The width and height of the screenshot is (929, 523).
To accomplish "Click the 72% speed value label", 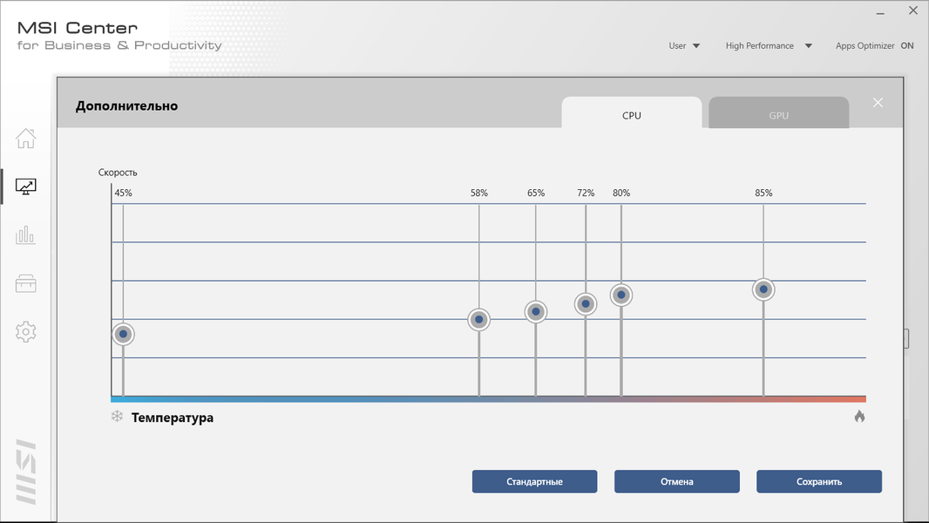I will tap(586, 194).
